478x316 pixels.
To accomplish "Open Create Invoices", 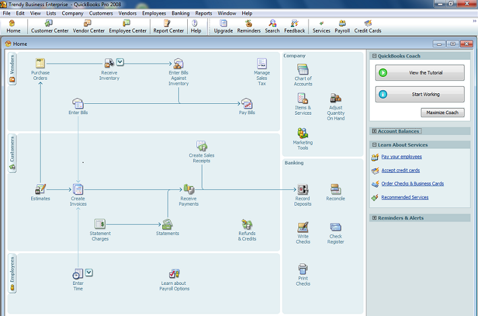I will click(78, 189).
